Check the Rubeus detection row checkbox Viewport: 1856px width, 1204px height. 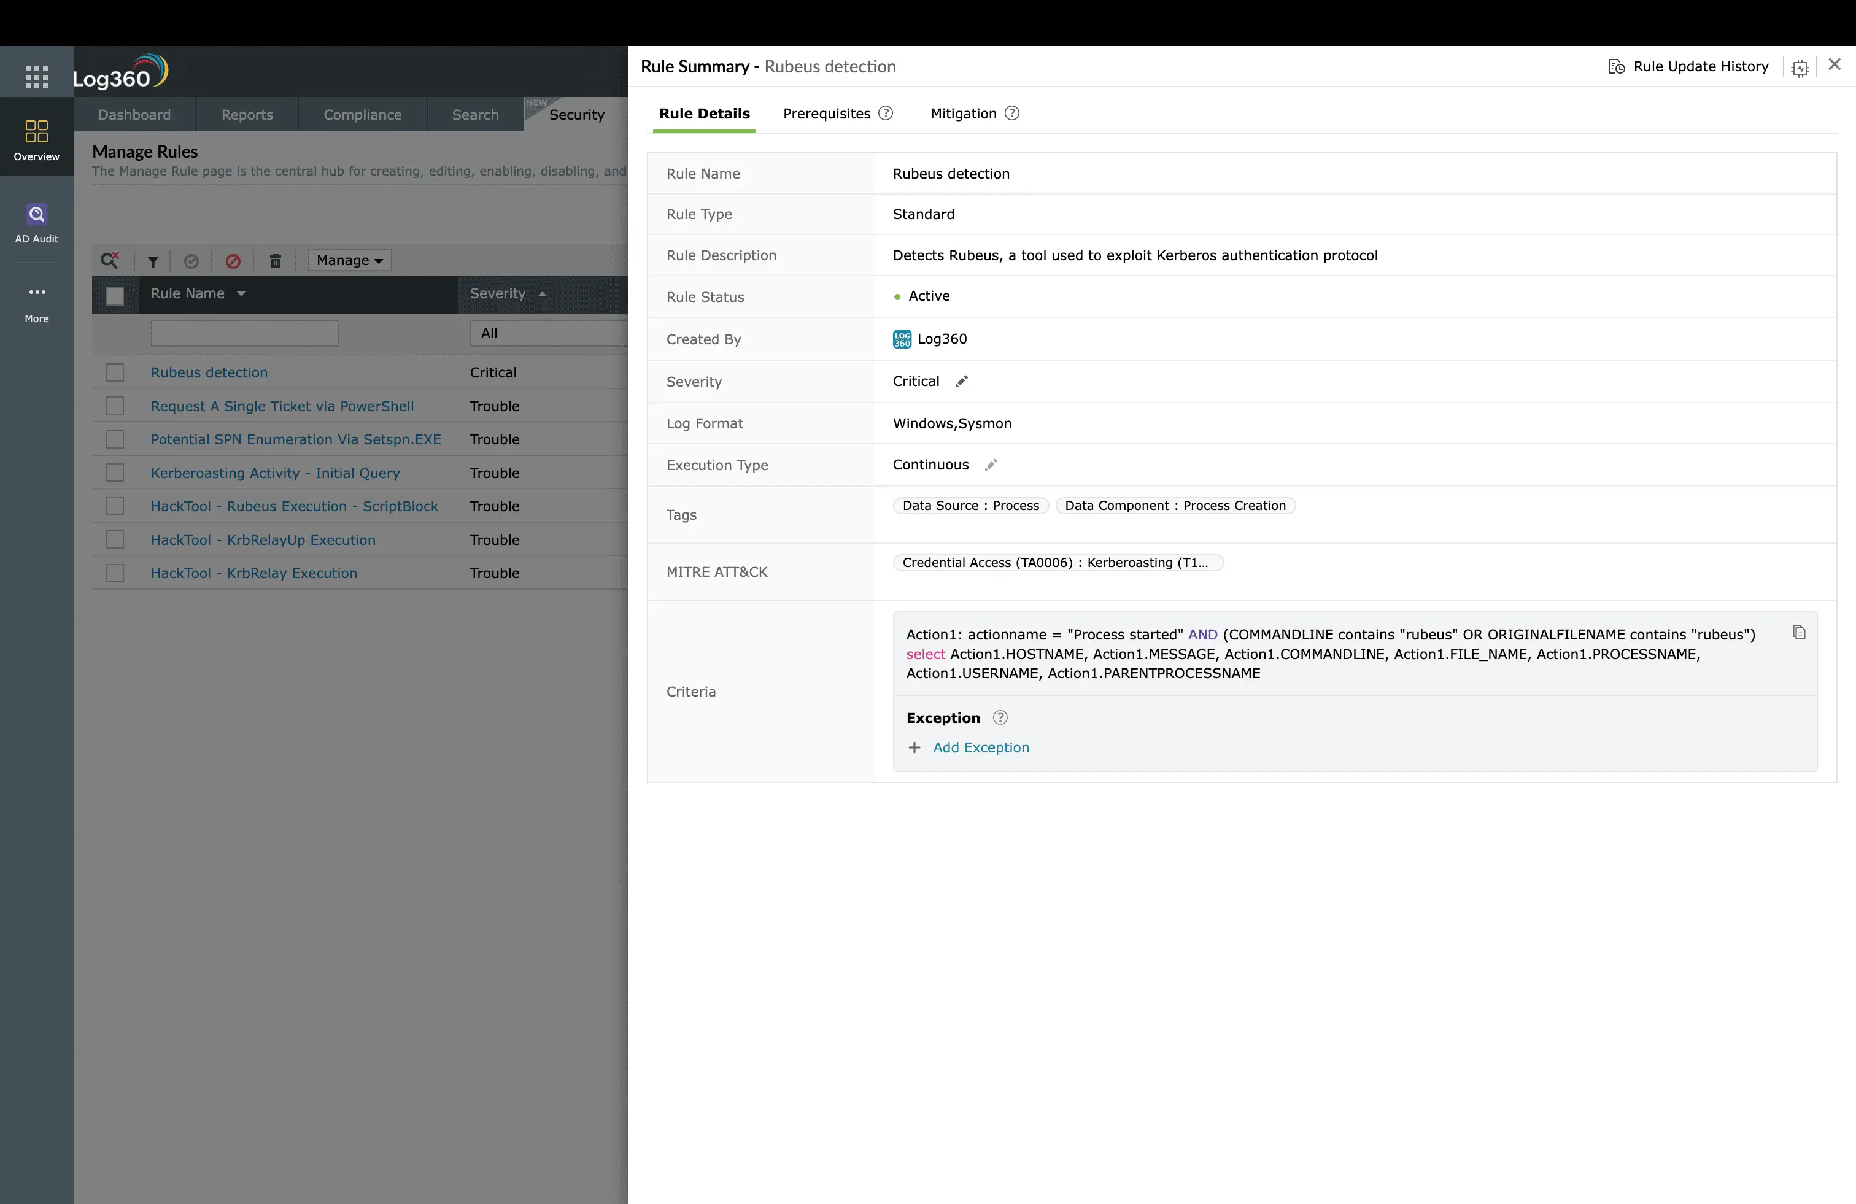pyautogui.click(x=115, y=372)
